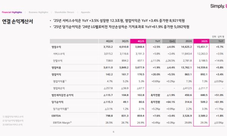
Task: Select the 3,753.2 value in 영업수익 row
Action: coord(108,47)
